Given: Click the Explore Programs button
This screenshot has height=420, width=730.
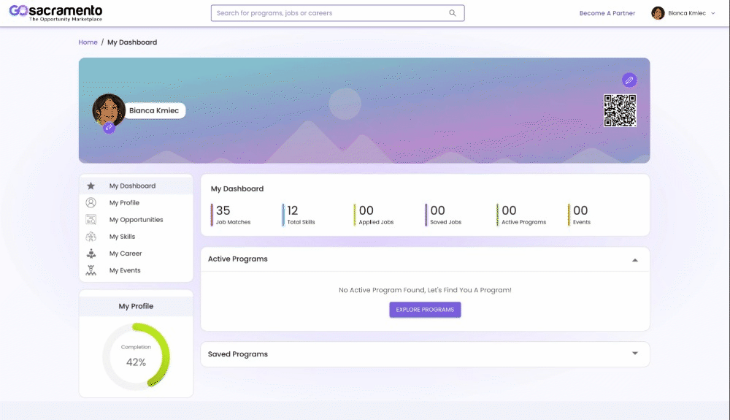Looking at the screenshot, I should 425,310.
